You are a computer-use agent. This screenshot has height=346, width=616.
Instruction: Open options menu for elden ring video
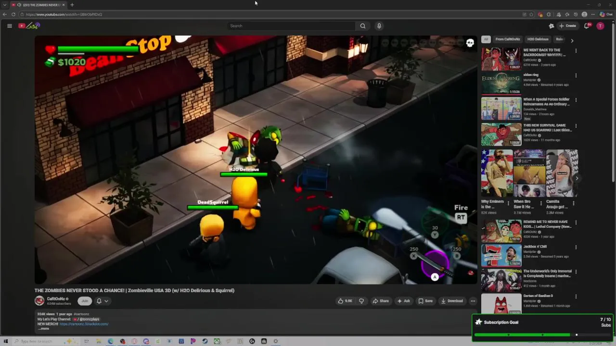point(576,75)
